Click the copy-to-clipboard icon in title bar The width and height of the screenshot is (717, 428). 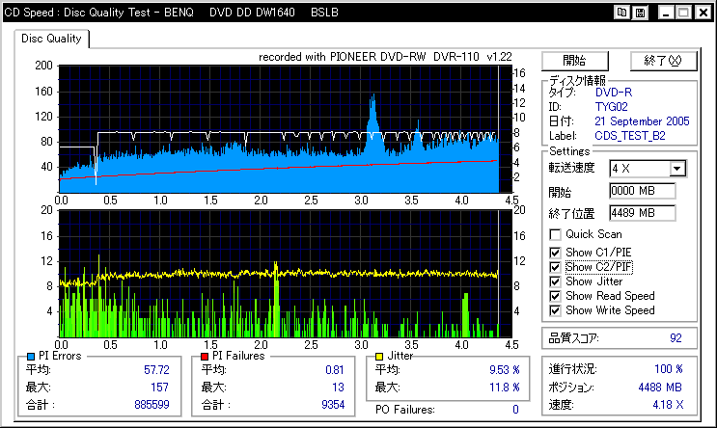pyautogui.click(x=621, y=13)
